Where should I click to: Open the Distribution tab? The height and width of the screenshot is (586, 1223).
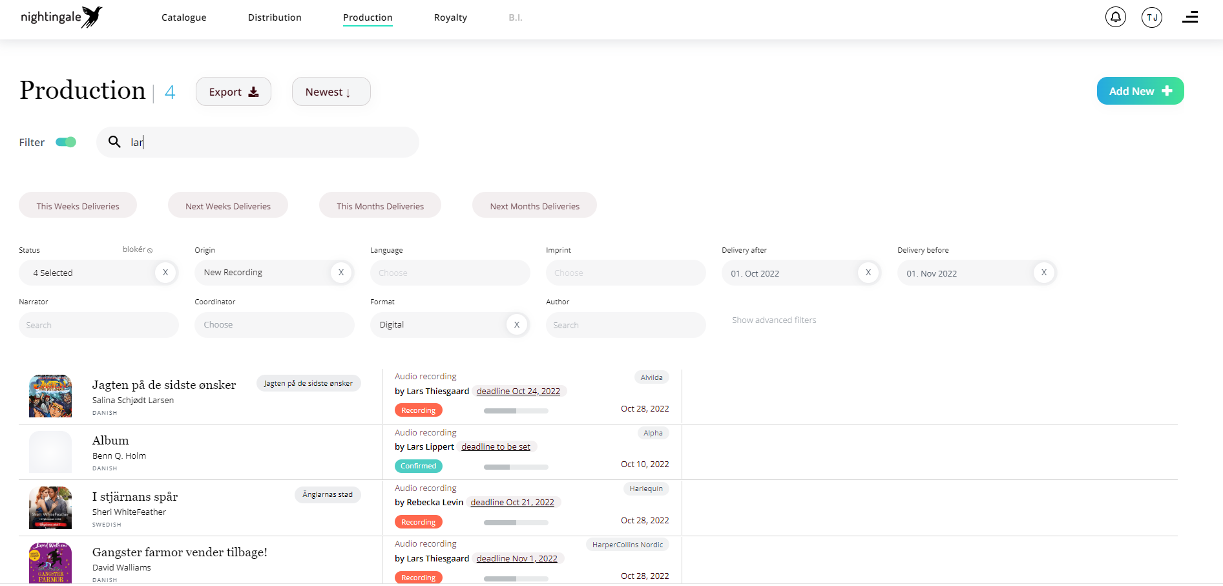pos(275,17)
